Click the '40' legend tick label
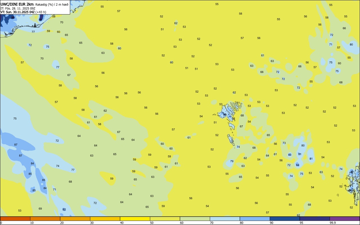 (121, 223)
